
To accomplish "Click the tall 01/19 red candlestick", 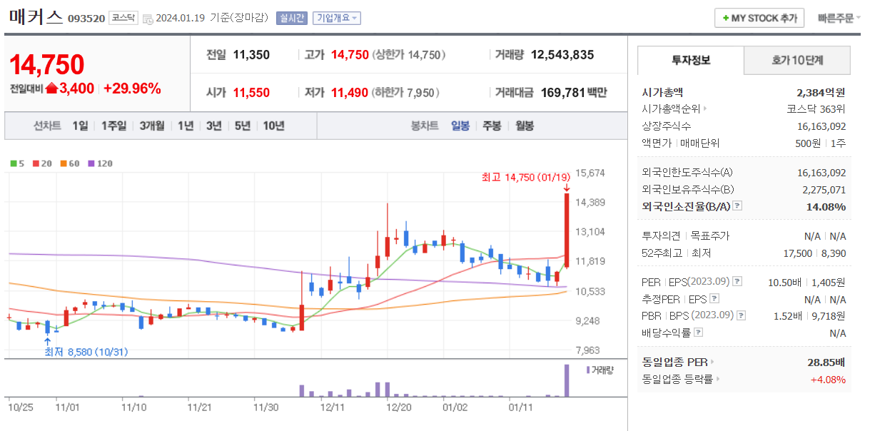I will 567,230.
